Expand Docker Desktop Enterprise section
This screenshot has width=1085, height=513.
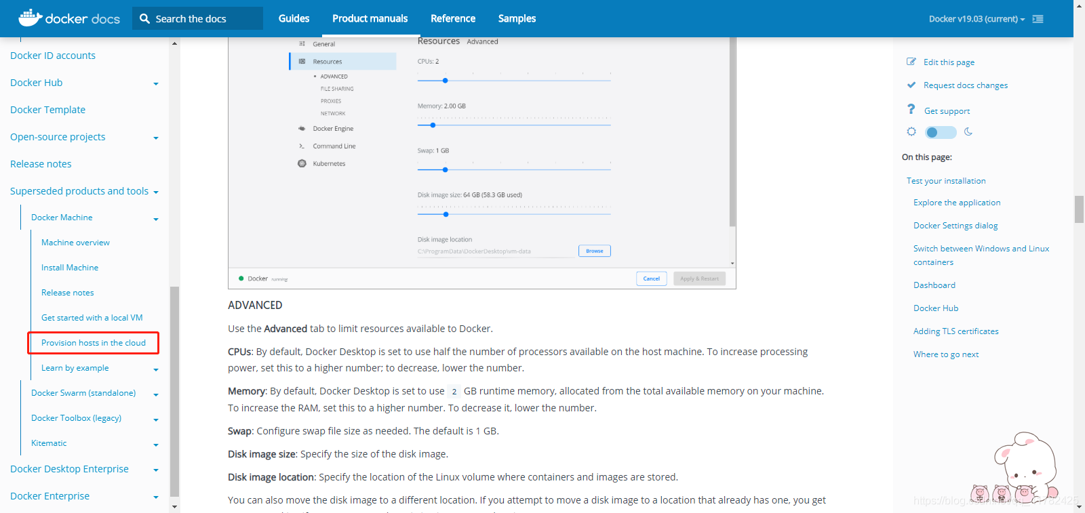(x=156, y=470)
